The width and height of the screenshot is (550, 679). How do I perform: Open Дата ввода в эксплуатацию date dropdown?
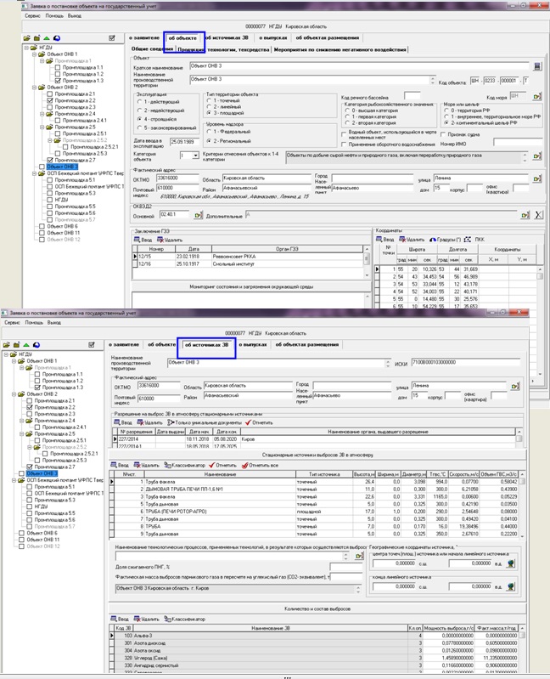pyautogui.click(x=196, y=140)
